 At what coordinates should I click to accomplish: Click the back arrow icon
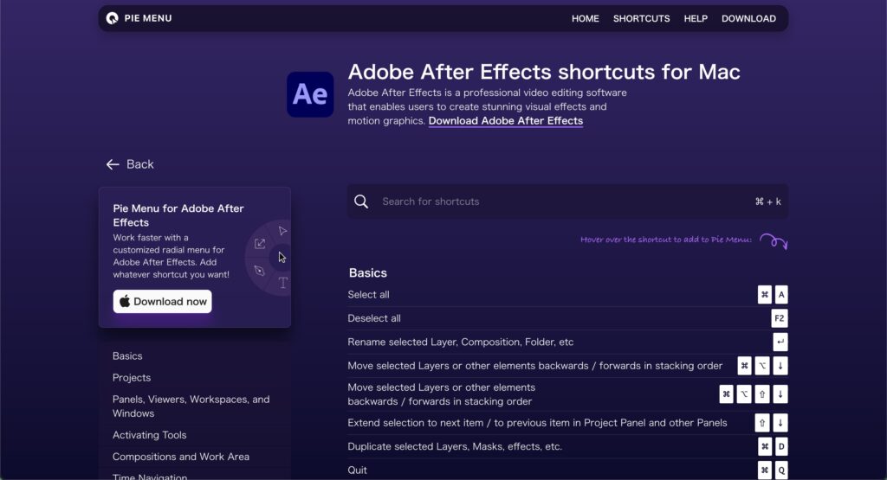pyautogui.click(x=113, y=164)
